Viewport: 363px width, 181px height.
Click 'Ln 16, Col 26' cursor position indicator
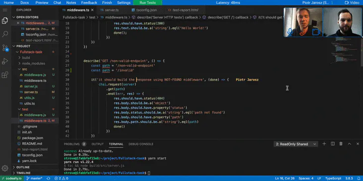285,179
